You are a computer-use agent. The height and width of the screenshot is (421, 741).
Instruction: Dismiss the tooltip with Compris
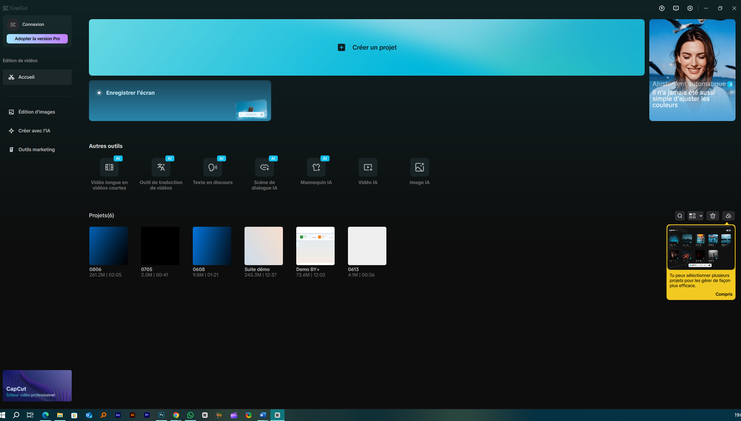pyautogui.click(x=724, y=294)
